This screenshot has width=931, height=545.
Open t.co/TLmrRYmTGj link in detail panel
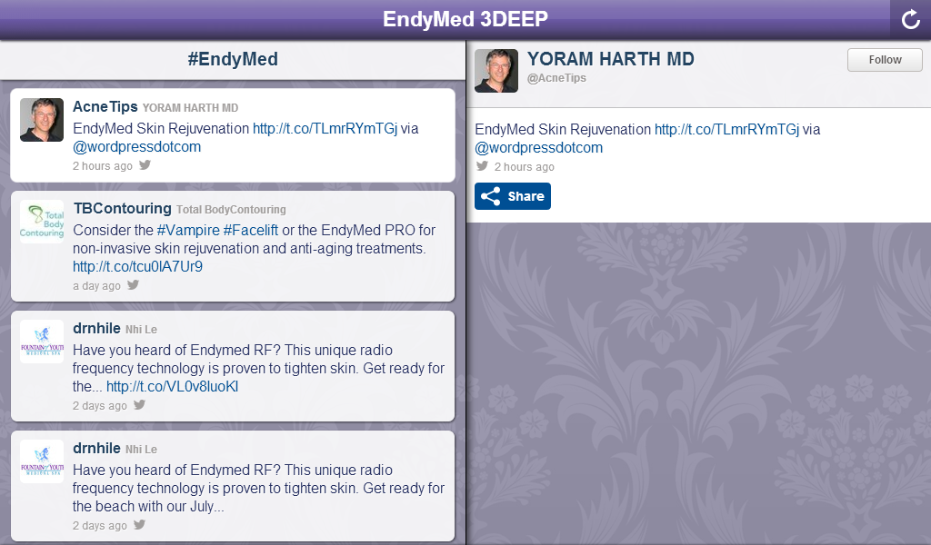coord(726,130)
